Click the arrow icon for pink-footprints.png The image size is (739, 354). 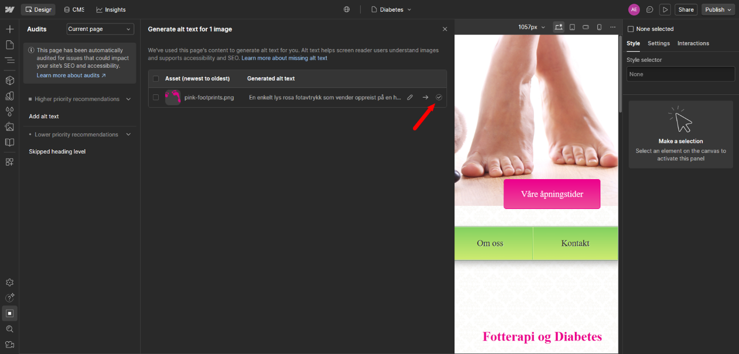pyautogui.click(x=425, y=98)
